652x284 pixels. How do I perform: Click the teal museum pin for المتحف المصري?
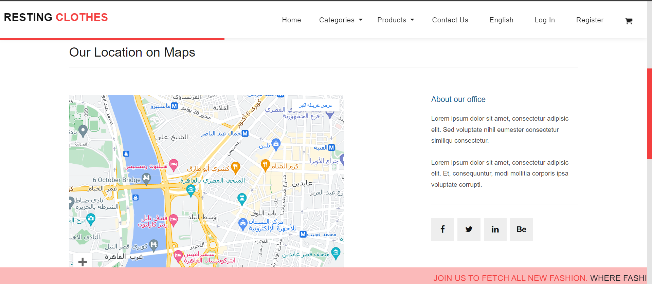click(x=191, y=191)
